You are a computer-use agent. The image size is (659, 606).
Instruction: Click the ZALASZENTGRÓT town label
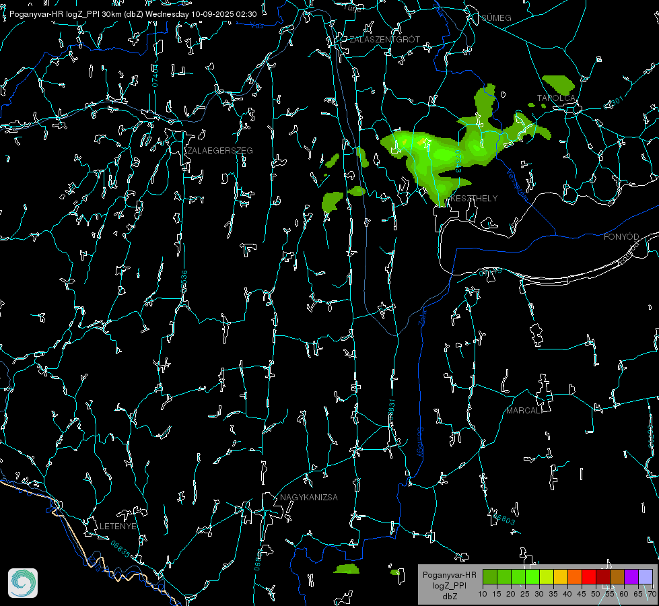click(x=384, y=39)
